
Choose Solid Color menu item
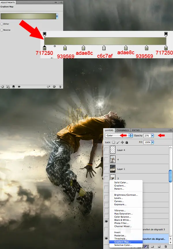126,182
